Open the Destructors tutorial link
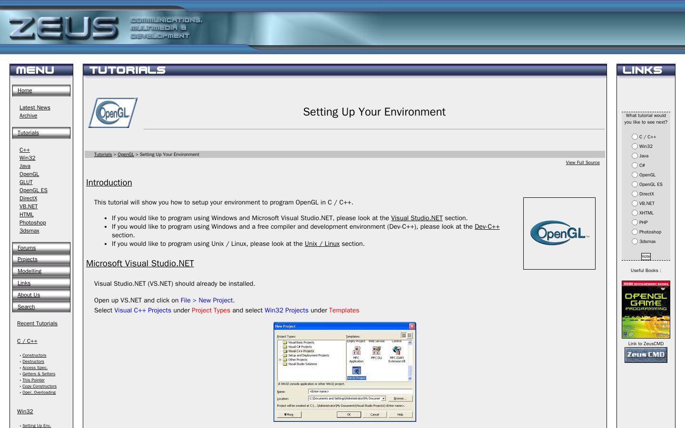This screenshot has width=685, height=428. [x=33, y=361]
